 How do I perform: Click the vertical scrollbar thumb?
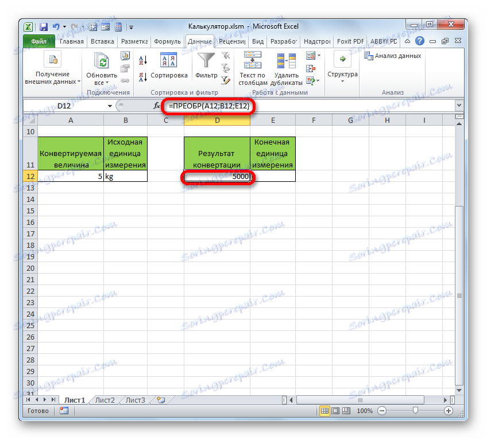(459, 295)
